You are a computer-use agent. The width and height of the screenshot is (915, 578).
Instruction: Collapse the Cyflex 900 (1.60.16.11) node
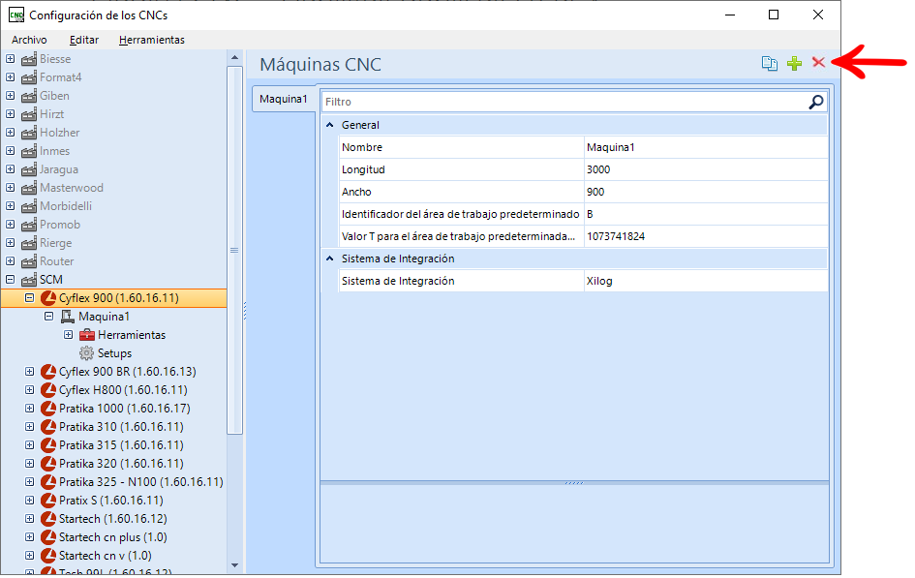click(x=29, y=298)
